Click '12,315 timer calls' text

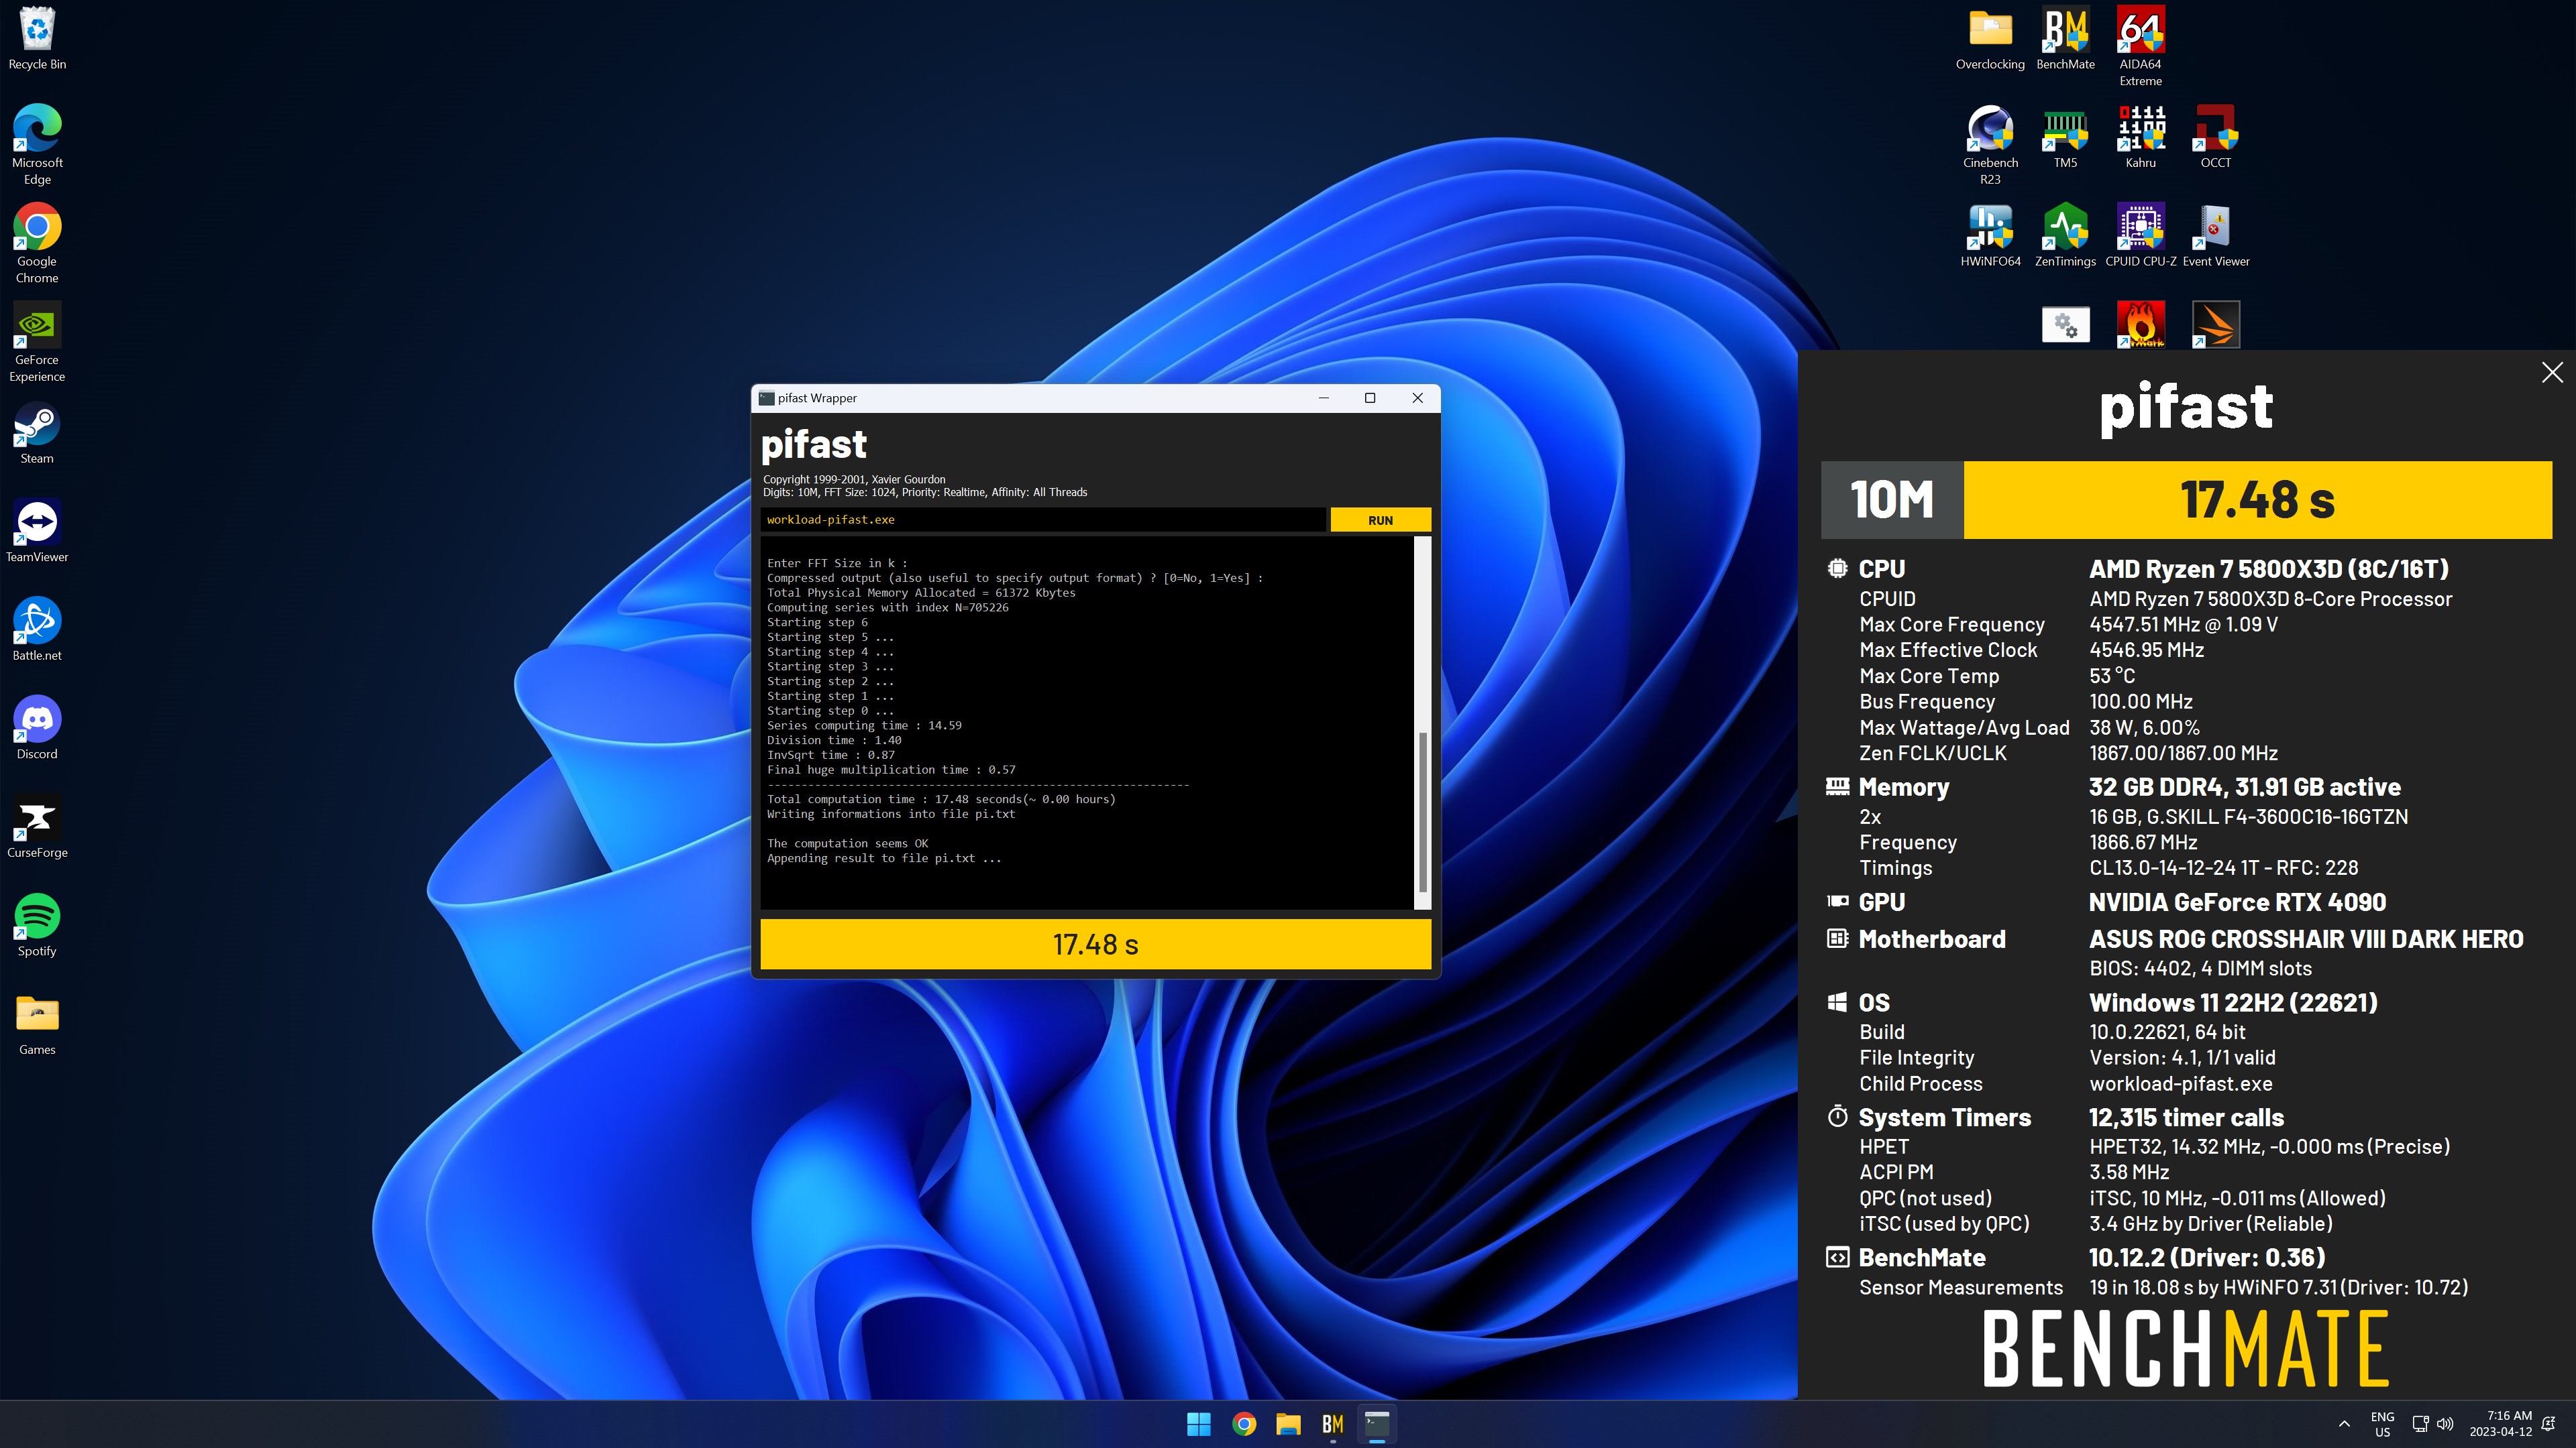pos(2186,1118)
